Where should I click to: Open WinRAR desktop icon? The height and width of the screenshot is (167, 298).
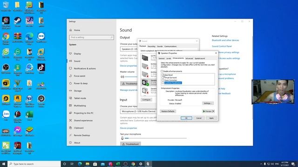point(18,38)
